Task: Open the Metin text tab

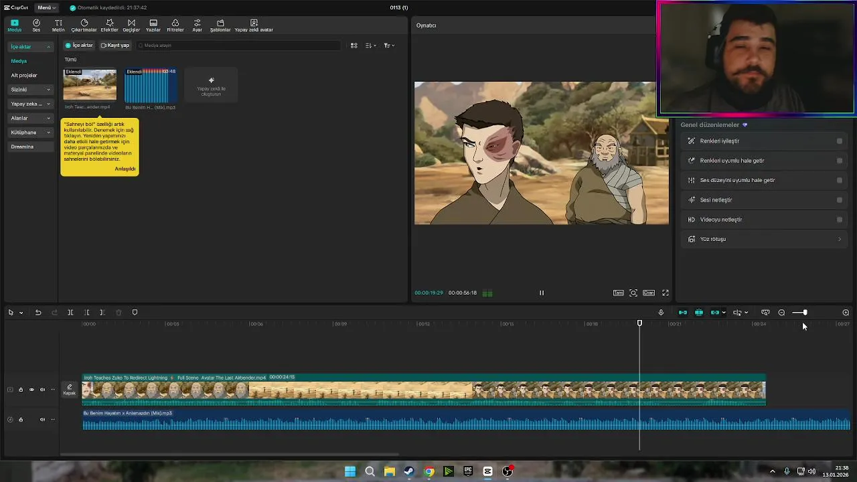Action: pyautogui.click(x=58, y=25)
